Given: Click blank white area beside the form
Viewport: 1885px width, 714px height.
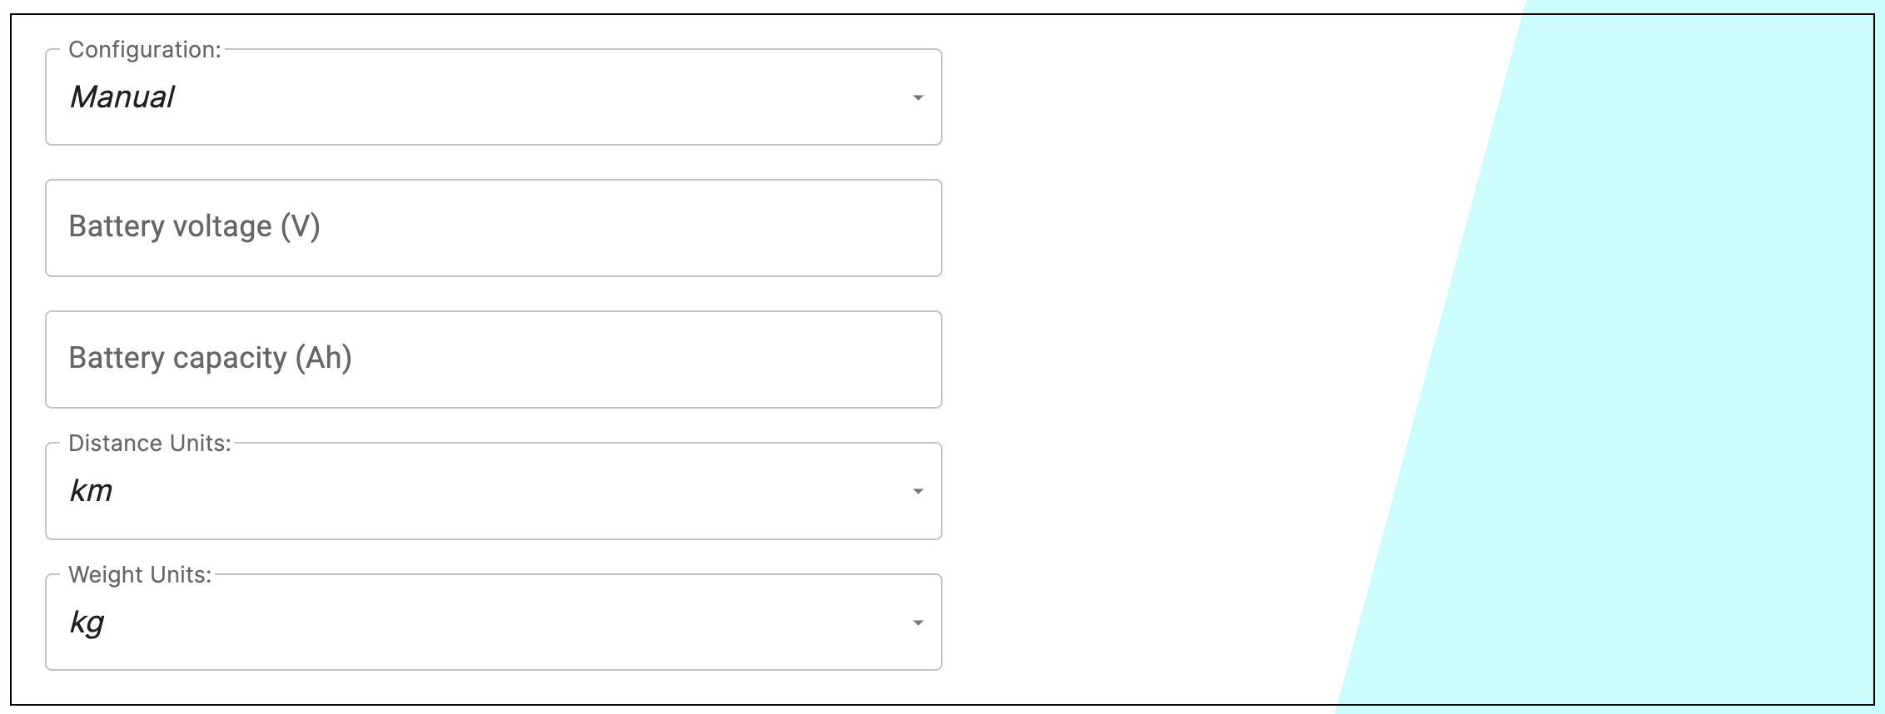Looking at the screenshot, I should pos(1166,358).
